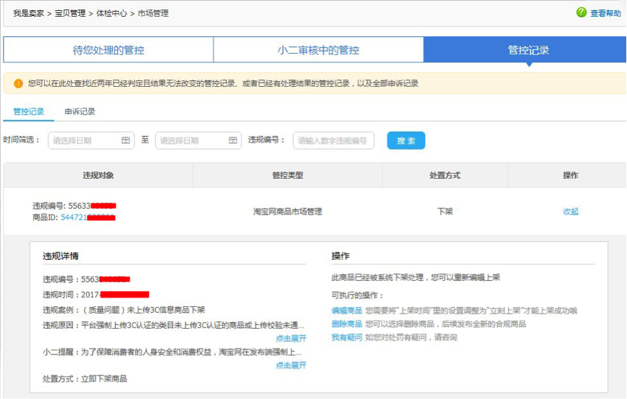
Task: Expand 小二提醒 with 点击展开
Action: 290,365
